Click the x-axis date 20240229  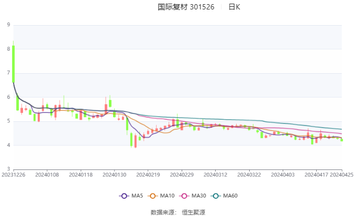[182, 175]
